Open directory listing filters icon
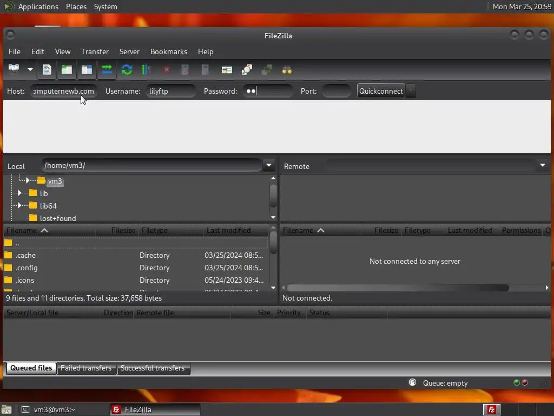 (x=227, y=70)
